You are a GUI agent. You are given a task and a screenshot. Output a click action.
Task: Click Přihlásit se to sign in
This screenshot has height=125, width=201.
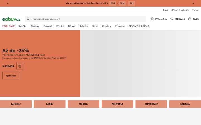click(x=161, y=19)
